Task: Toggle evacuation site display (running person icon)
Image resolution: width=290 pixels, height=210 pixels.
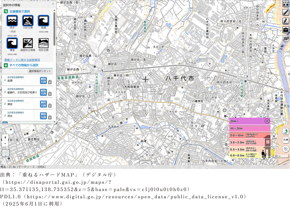Action: (x=286, y=131)
